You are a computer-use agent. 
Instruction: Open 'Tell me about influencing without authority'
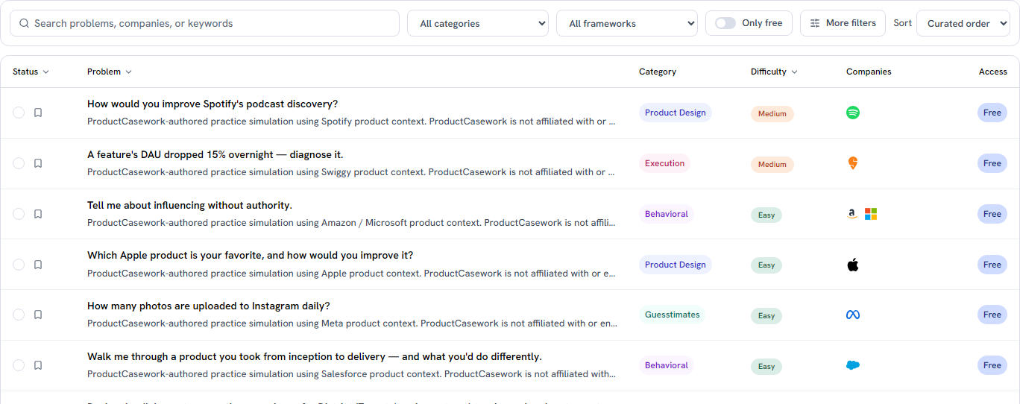coord(189,205)
